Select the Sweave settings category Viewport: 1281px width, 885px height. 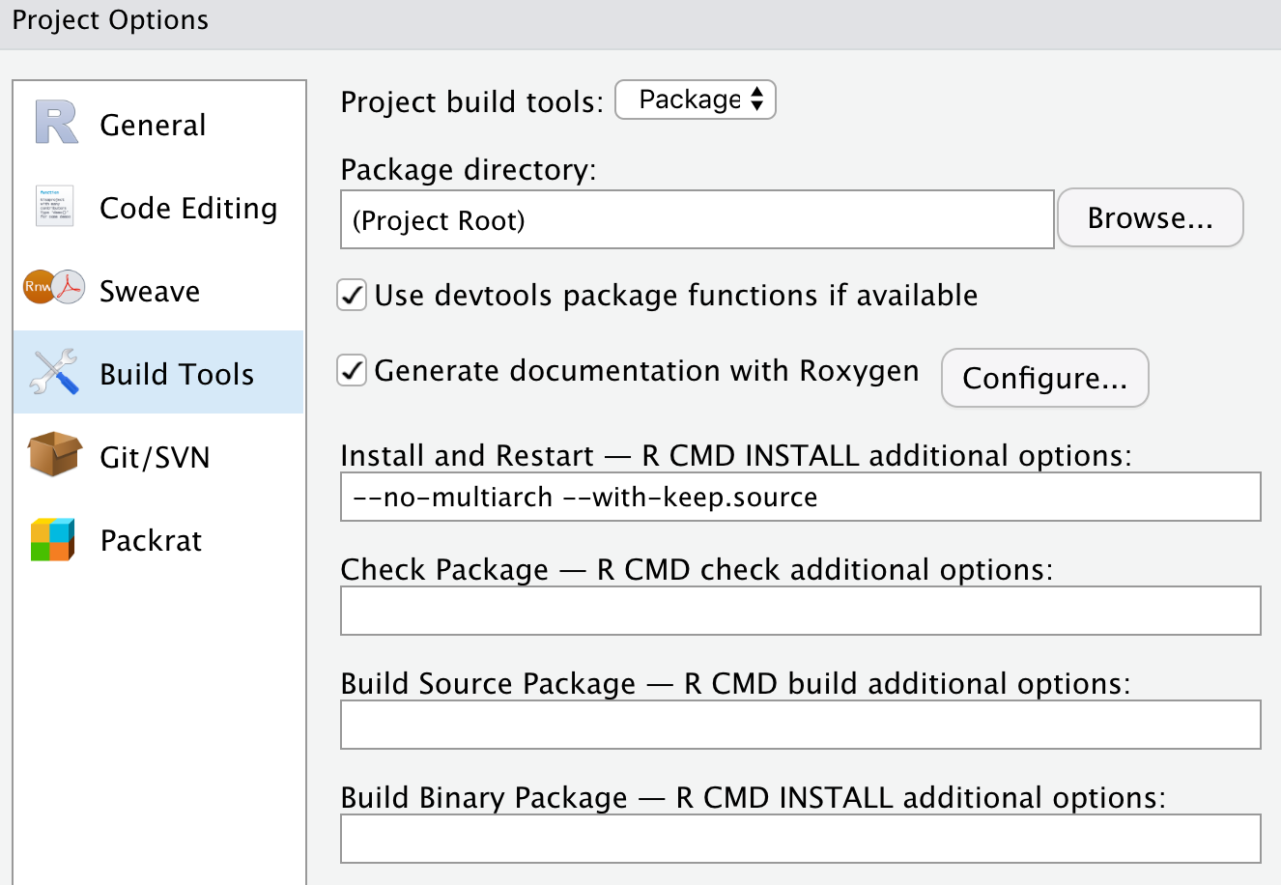click(150, 289)
